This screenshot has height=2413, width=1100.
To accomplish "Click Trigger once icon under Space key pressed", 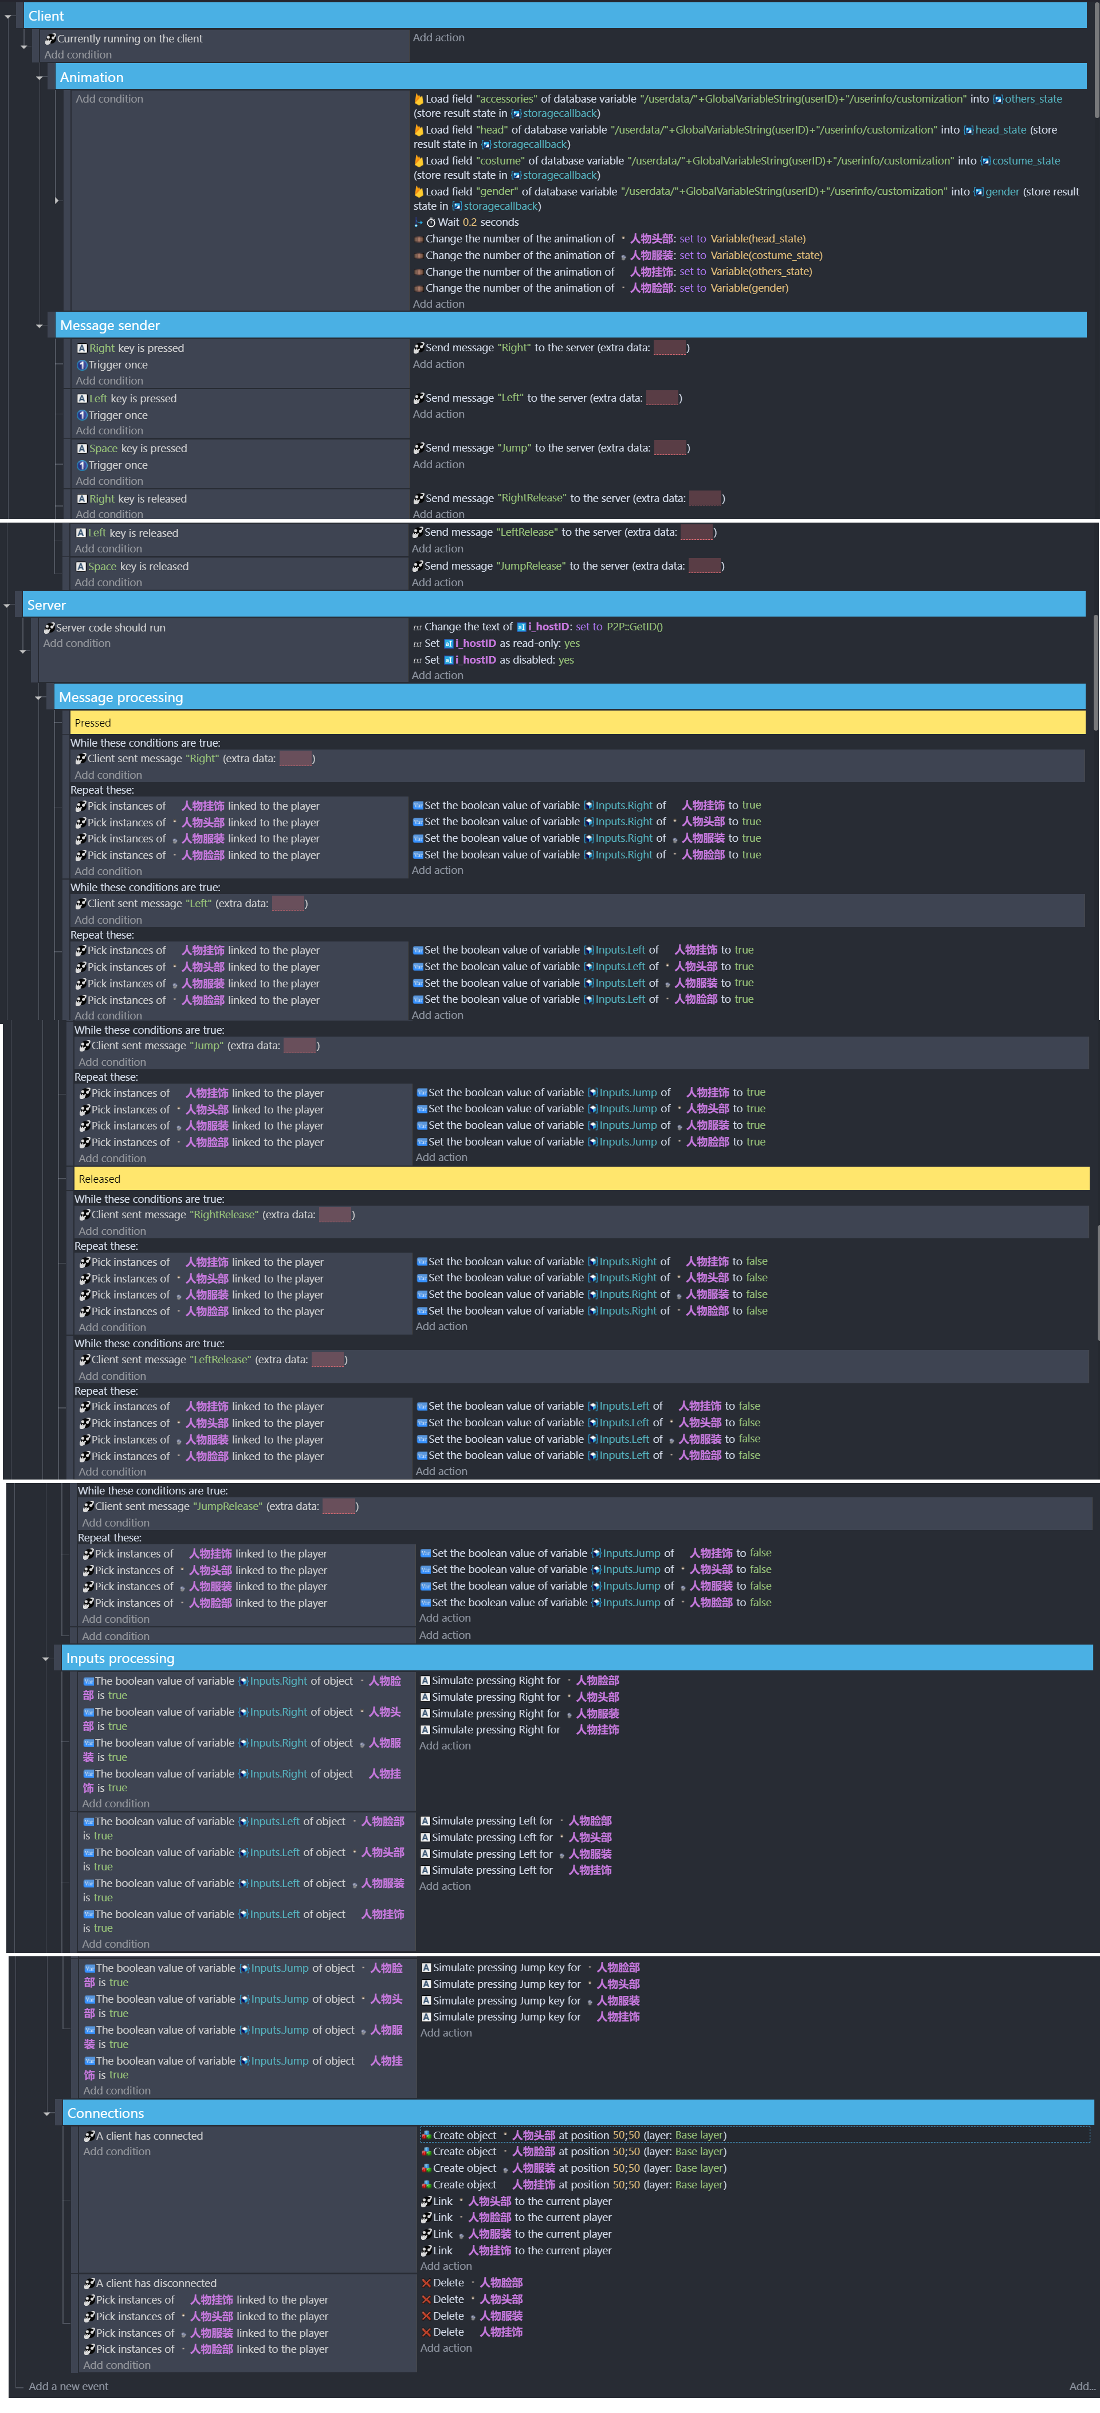I will (x=82, y=465).
